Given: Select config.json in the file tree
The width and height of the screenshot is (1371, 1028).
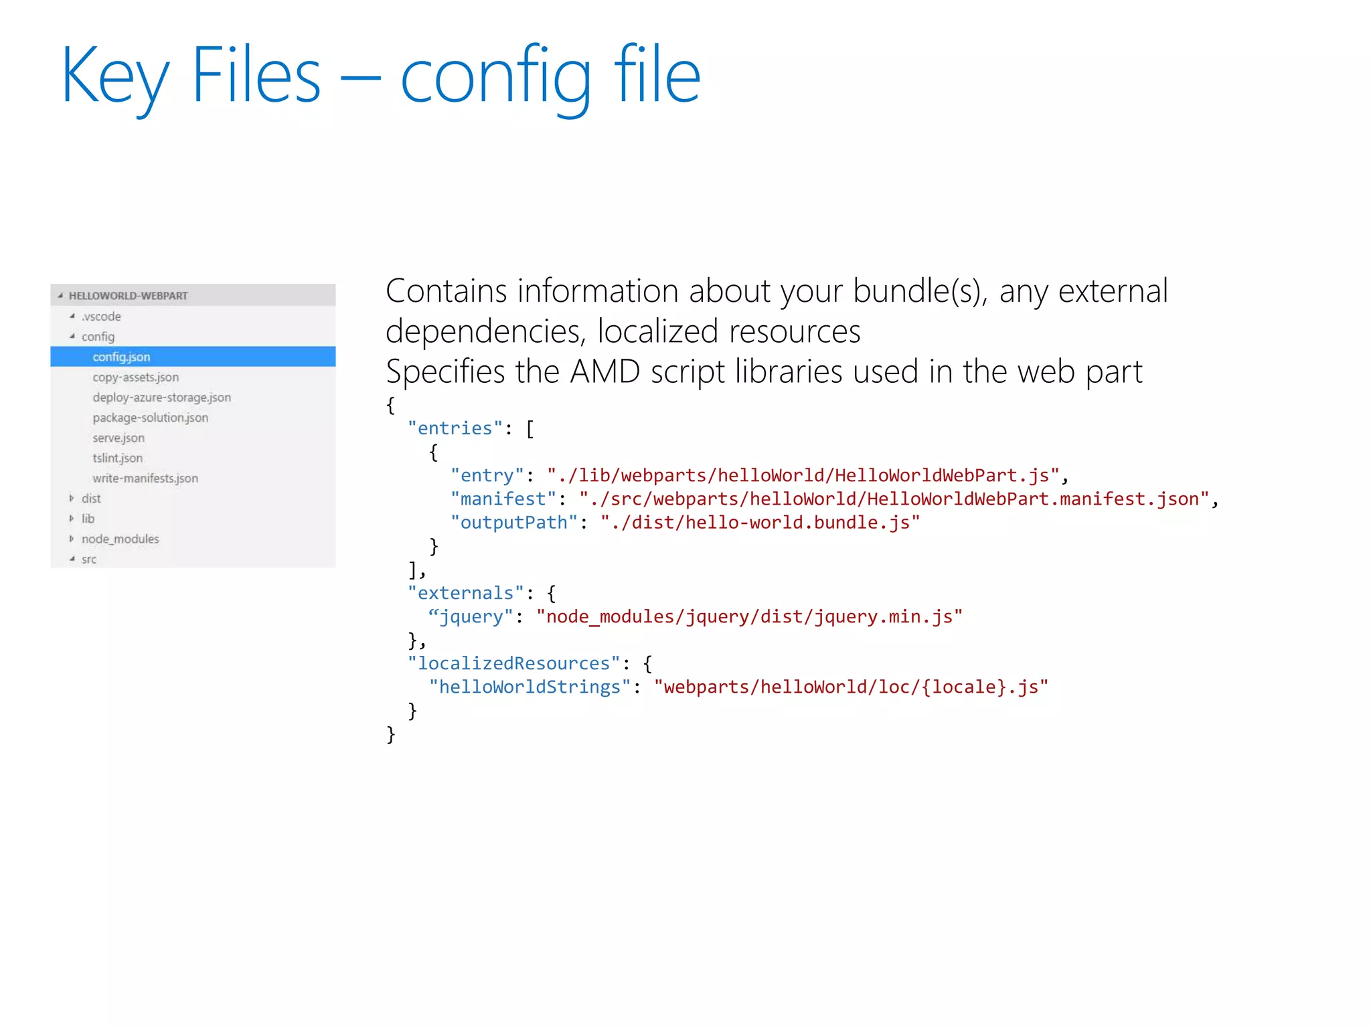Looking at the screenshot, I should click(193, 357).
